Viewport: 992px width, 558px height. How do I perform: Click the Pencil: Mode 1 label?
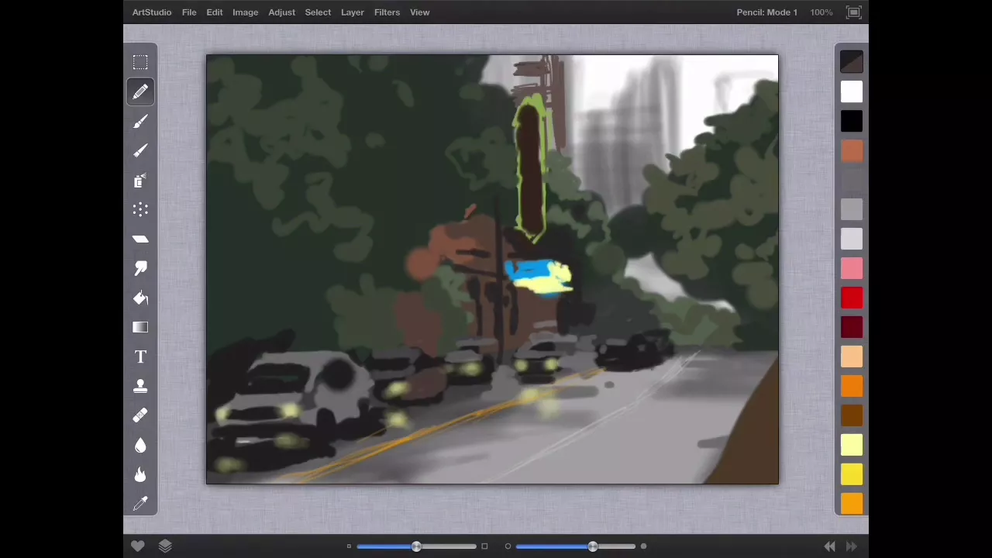(766, 12)
